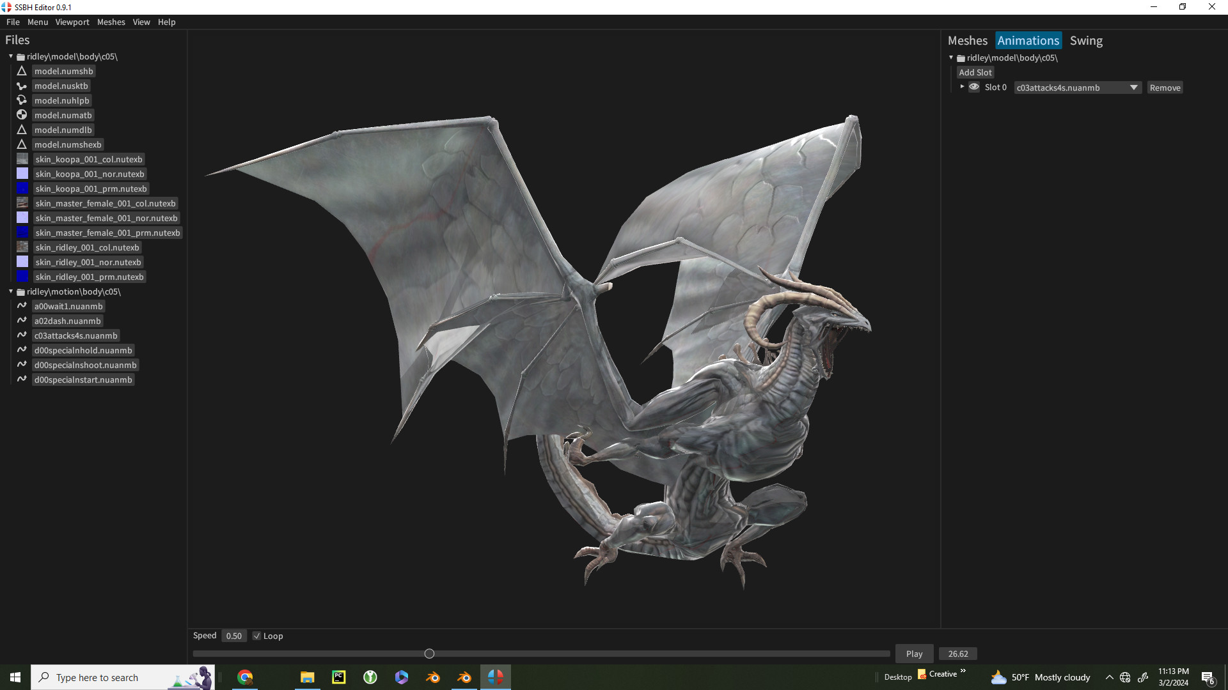Toggle Slot 0 visibility eye
Screen dimensions: 1228x690
coord(974,86)
